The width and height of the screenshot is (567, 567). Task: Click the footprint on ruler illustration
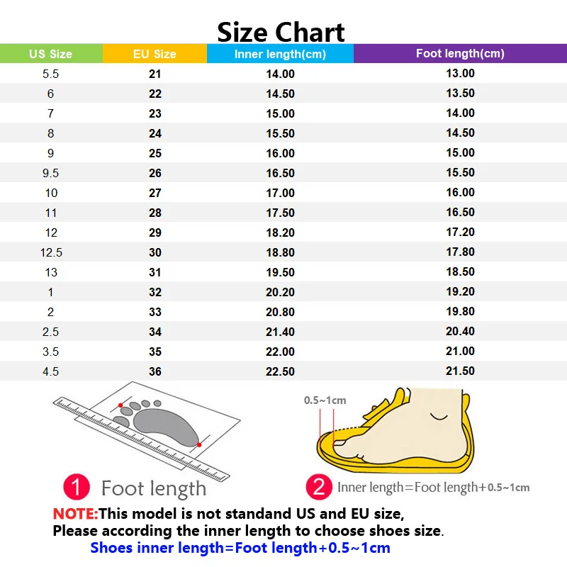142,429
